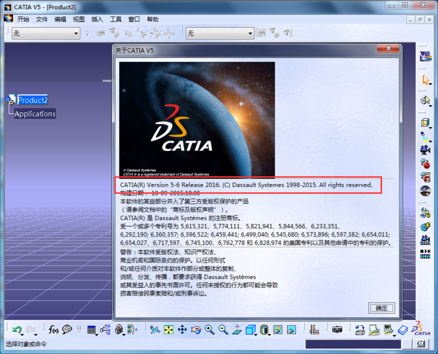Open the 帮助 menu
This screenshot has width=438, height=354.
[153, 19]
